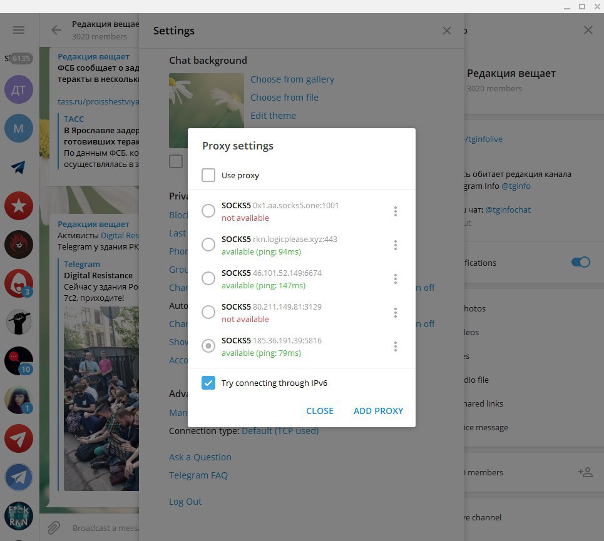This screenshot has height=541, width=604.
Task: Open Ask a Question link
Action: click(x=200, y=457)
